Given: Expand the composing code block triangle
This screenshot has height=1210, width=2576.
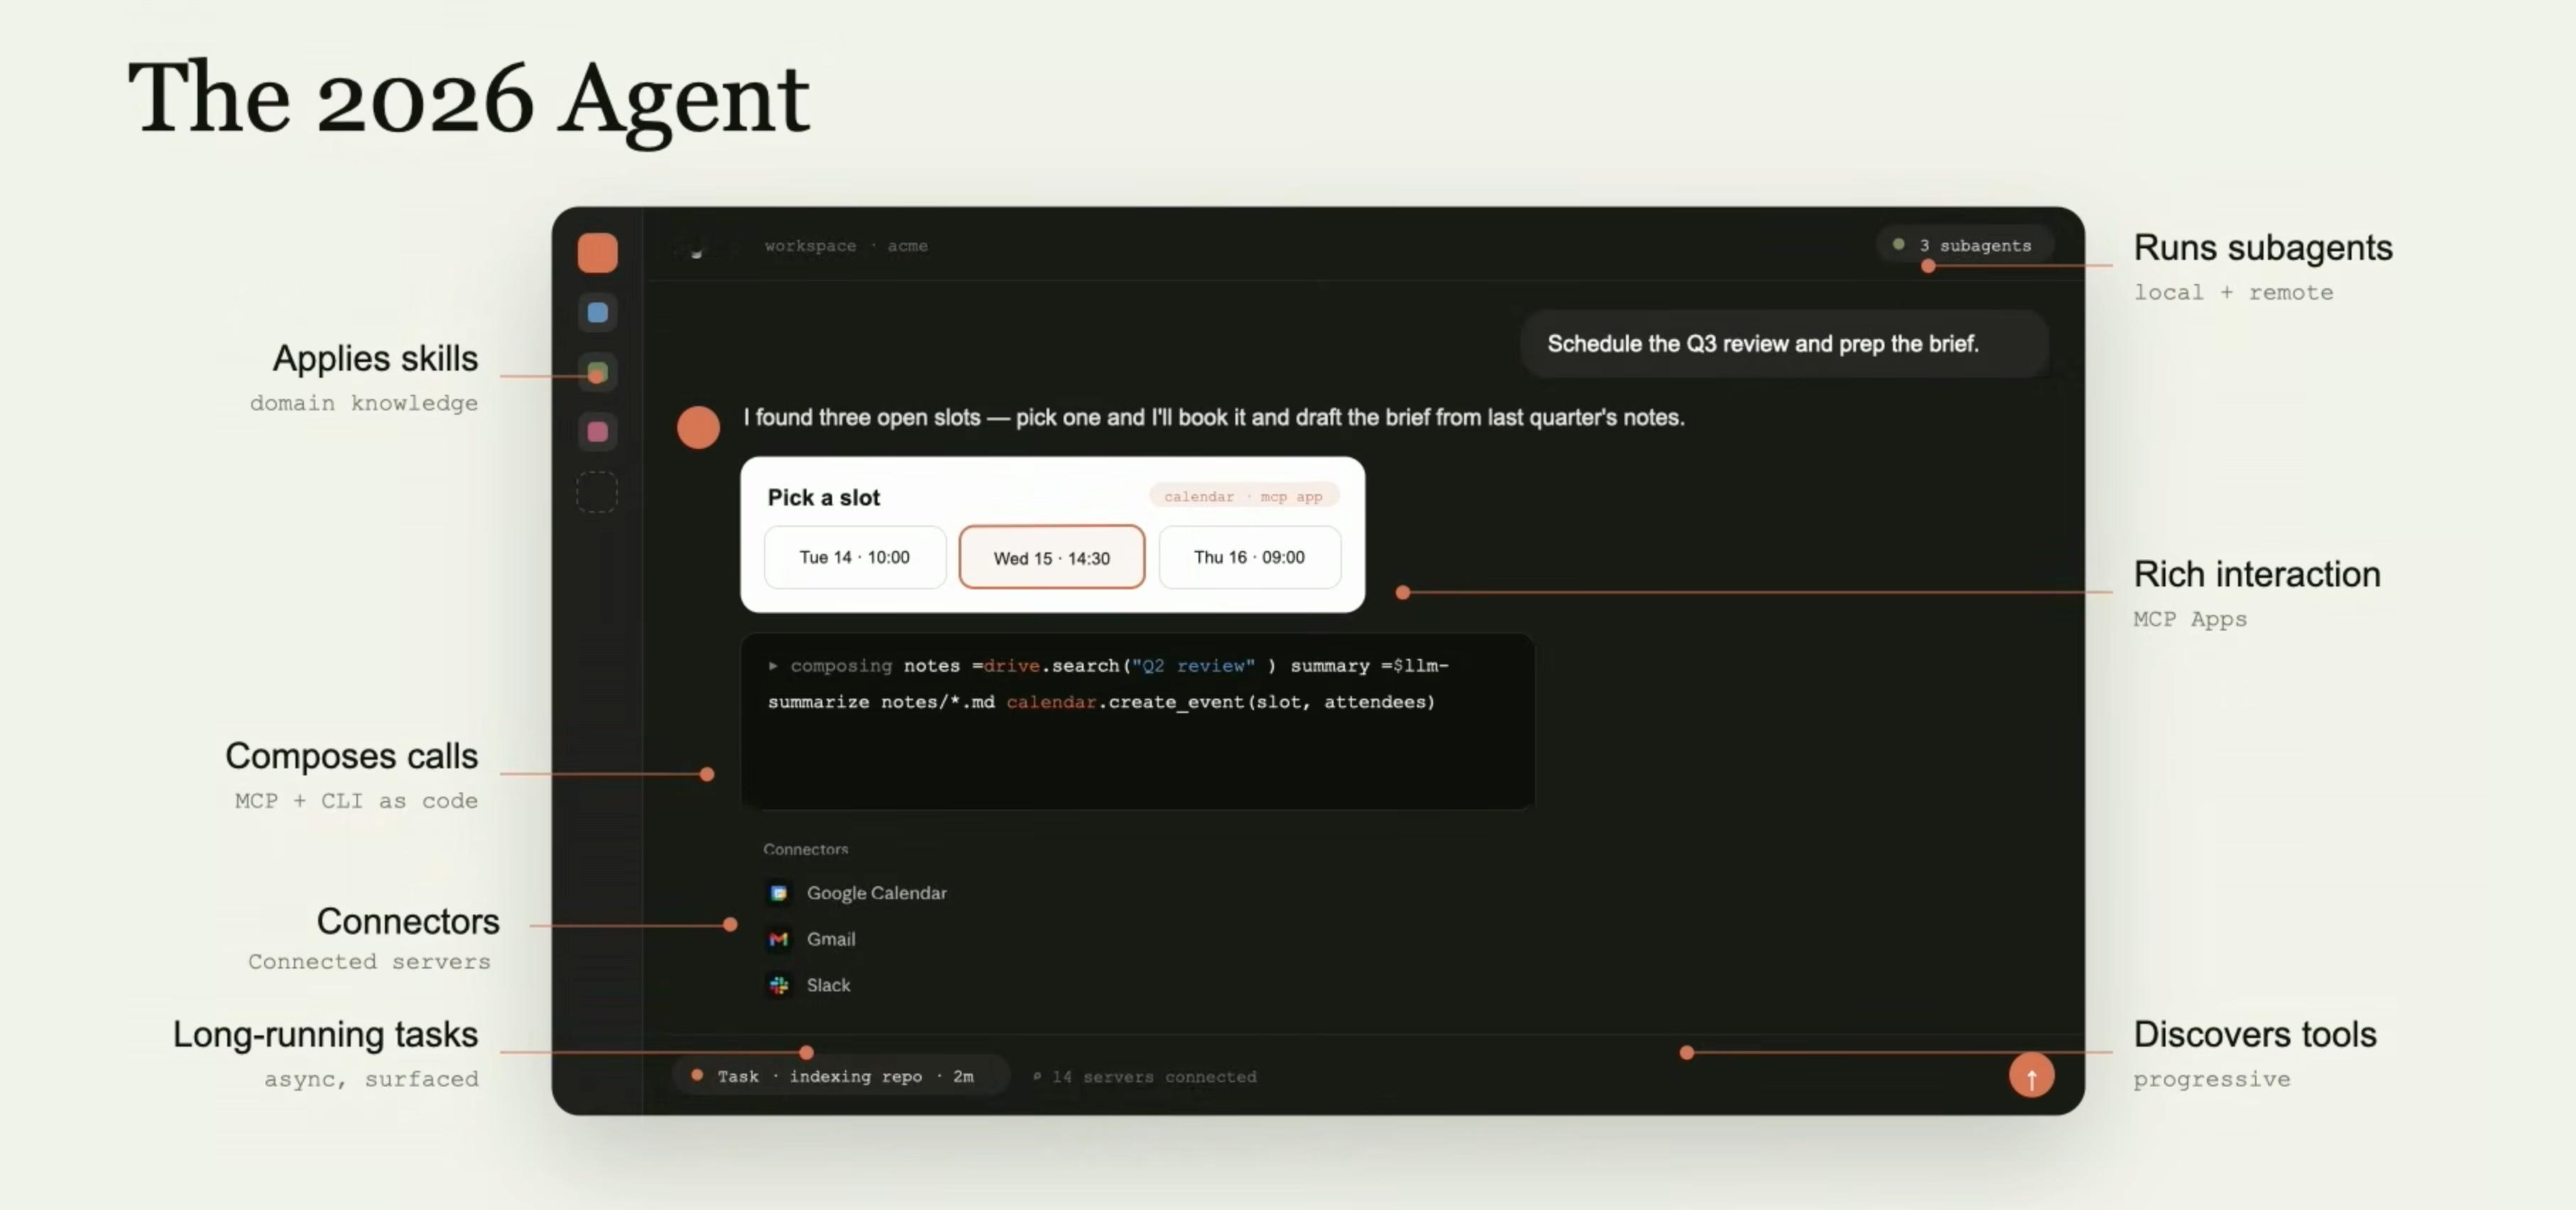Looking at the screenshot, I should pos(773,666).
